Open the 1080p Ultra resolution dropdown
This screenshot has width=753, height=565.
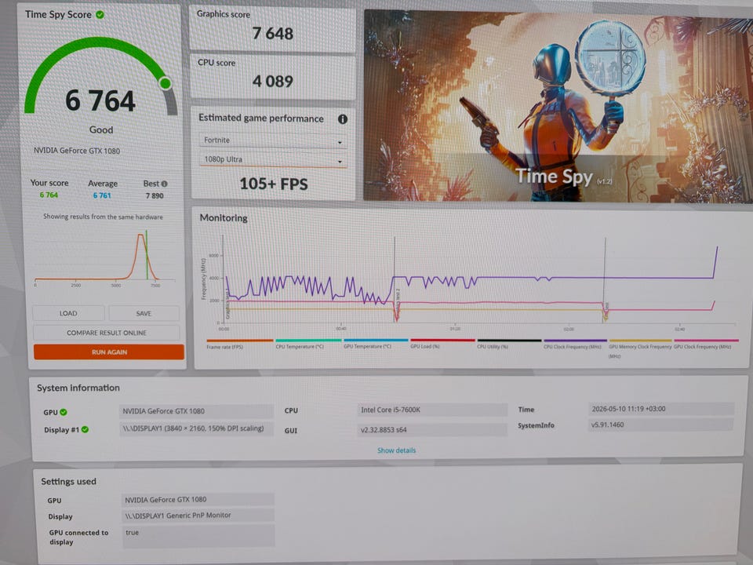click(x=273, y=159)
